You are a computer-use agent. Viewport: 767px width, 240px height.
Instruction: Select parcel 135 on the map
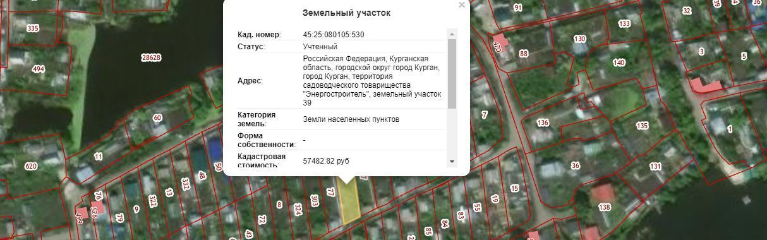(x=642, y=126)
